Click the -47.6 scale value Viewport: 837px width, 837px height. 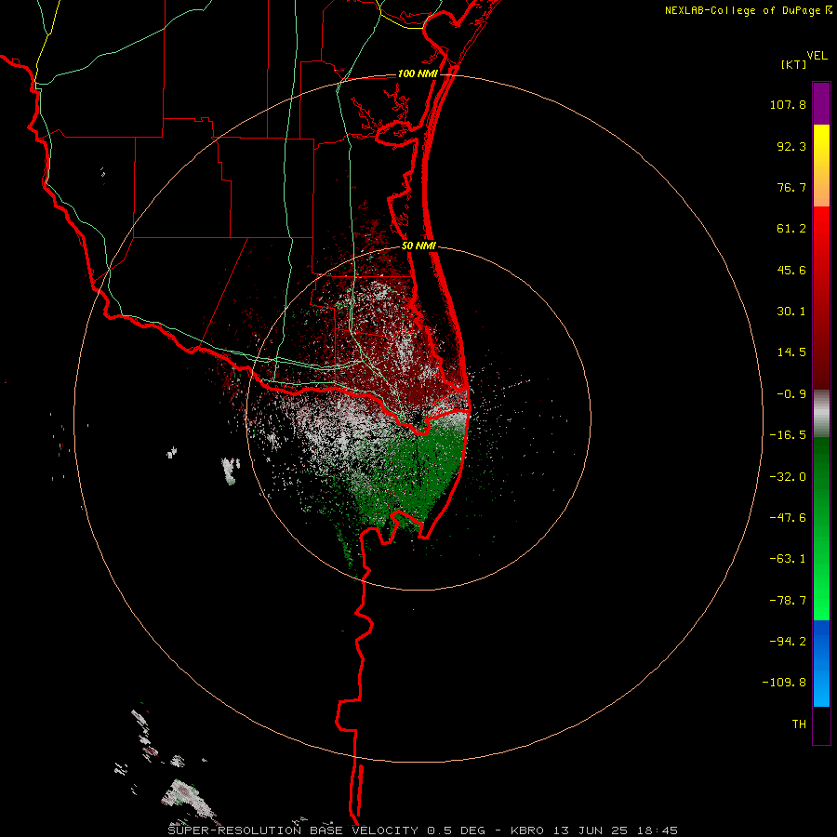tap(788, 518)
